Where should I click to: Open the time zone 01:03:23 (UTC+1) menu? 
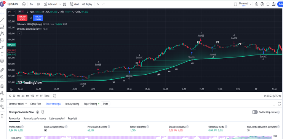(x=272, y=96)
